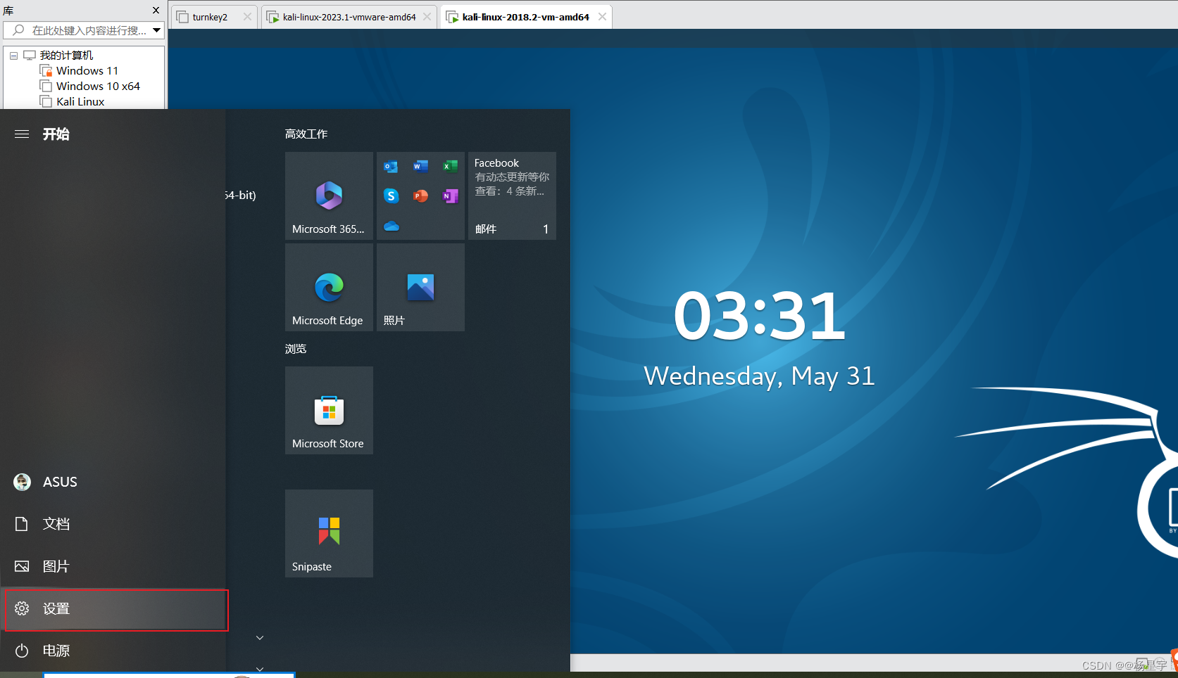Open the 照片 (Photos) tile
1178x678 pixels.
(x=420, y=287)
